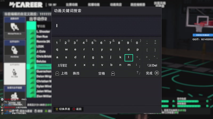213x119 pixels.
Task: Click the yellow Y button icon
Action: coord(57,109)
